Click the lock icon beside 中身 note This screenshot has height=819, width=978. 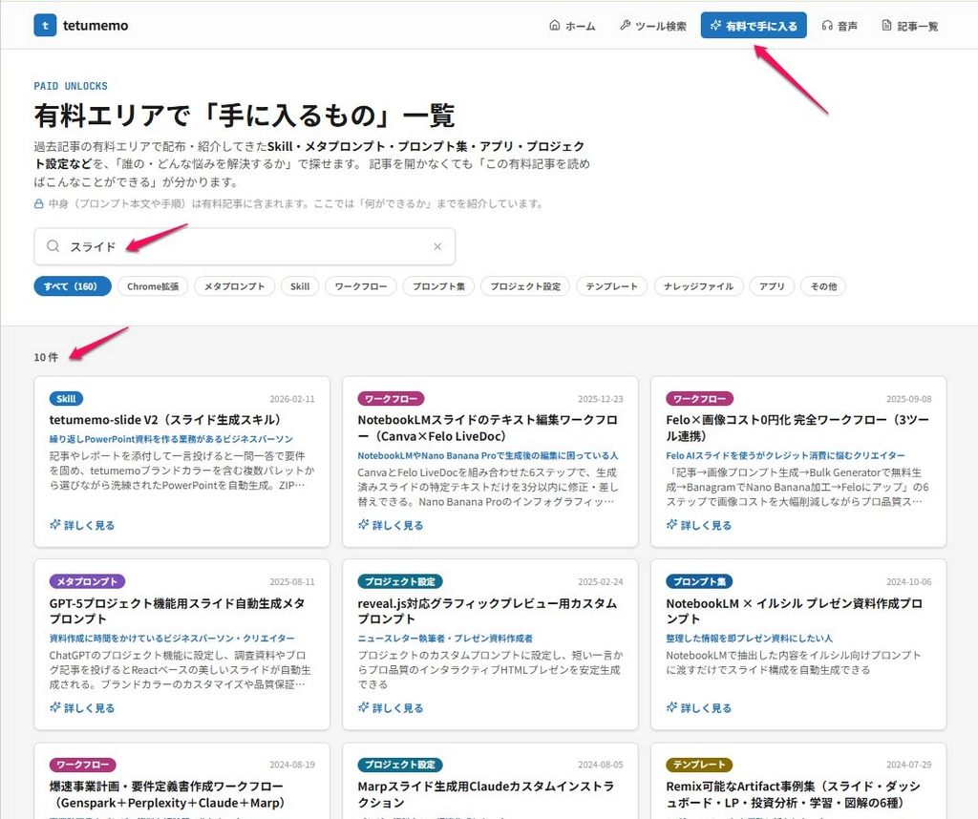(38, 204)
